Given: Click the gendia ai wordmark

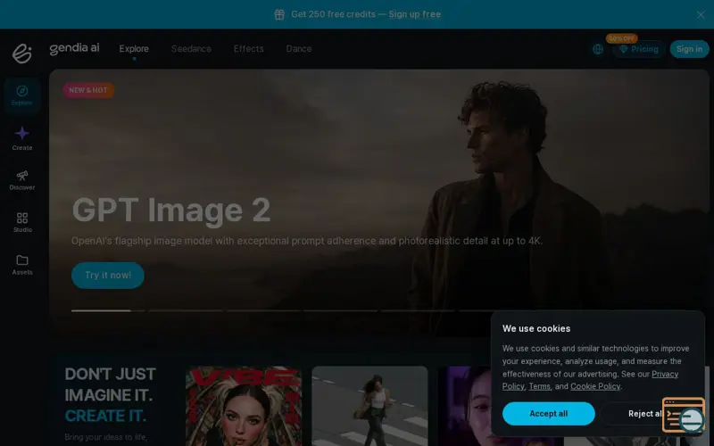Looking at the screenshot, I should click(74, 48).
